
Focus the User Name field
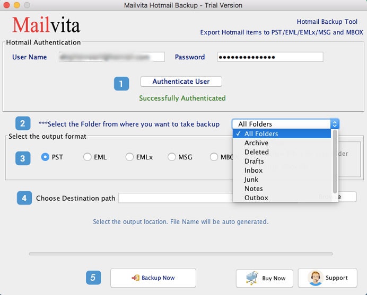(112, 57)
